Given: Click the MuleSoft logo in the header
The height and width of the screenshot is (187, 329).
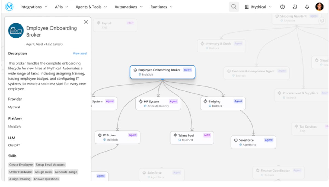Looking at the screenshot, I should click(10, 7).
